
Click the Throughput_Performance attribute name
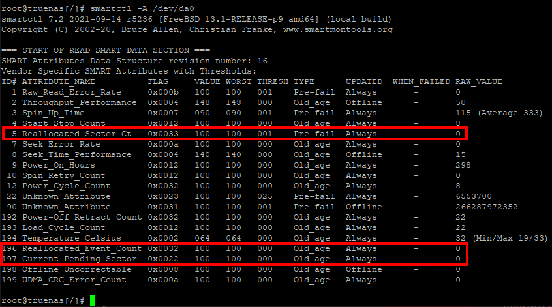point(79,102)
